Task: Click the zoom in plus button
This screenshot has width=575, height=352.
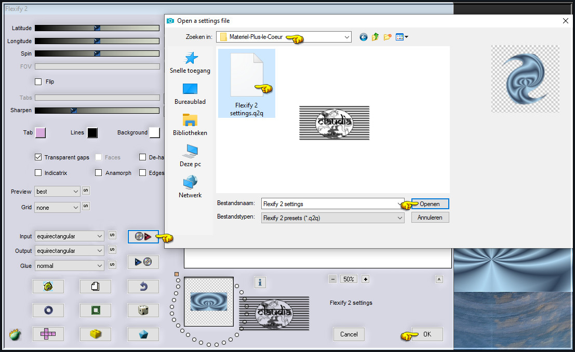Action: (365, 279)
